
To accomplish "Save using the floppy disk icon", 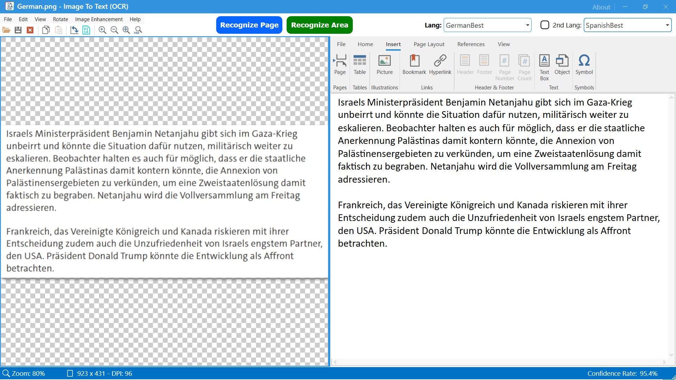I will pos(18,30).
